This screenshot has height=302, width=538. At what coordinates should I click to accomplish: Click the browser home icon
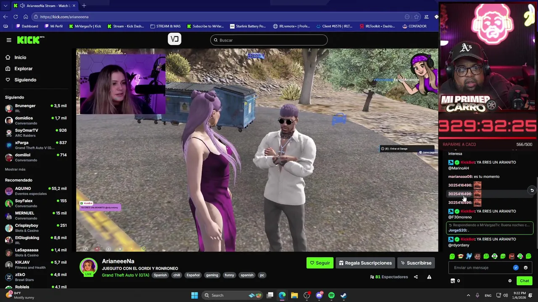pyautogui.click(x=26, y=17)
